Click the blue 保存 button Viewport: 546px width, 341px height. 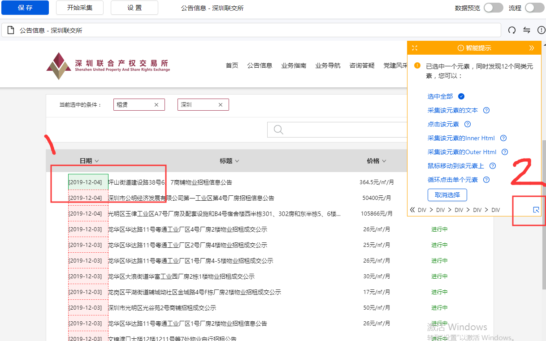(25, 8)
